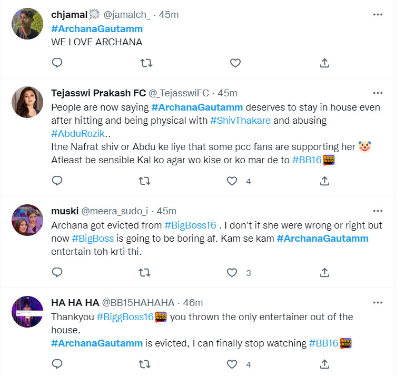Screen dimensions: 415x376
Task: Like Tejasswi Prakash FC's tweet
Action: (x=232, y=181)
